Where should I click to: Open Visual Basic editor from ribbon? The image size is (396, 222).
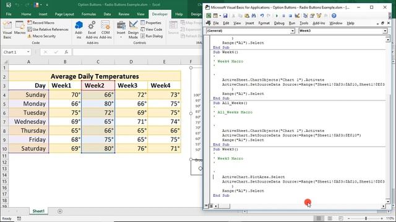[x=7, y=30]
